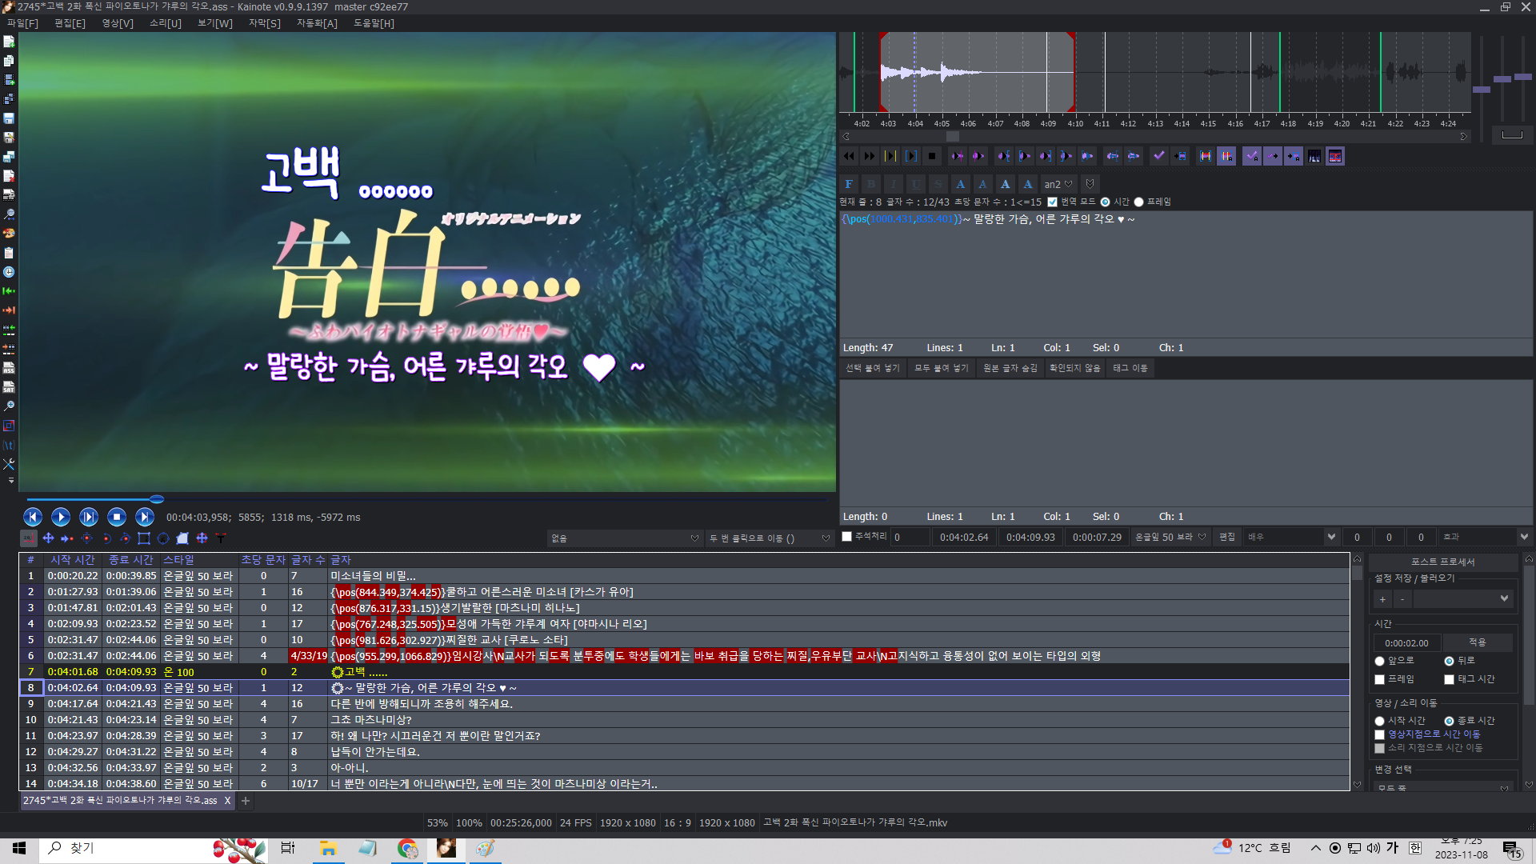Play the video with the round play button
Image resolution: width=1536 pixels, height=864 pixels.
coord(61,517)
